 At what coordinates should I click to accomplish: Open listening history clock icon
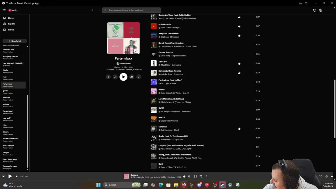point(315,10)
